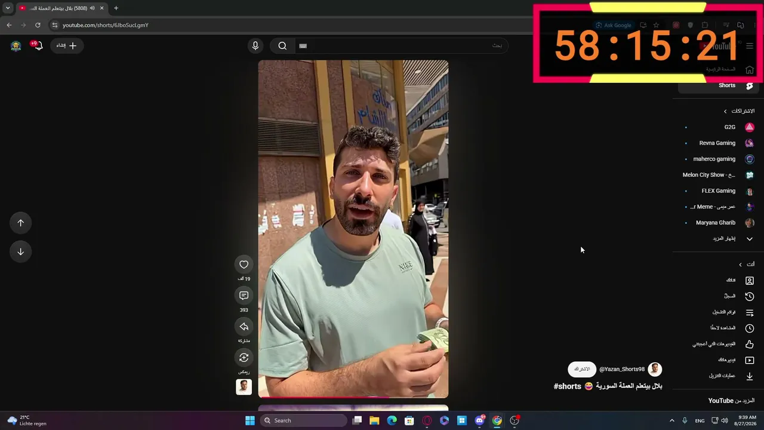Image resolution: width=764 pixels, height=430 pixels.
Task: Remix this short
Action: coord(244,358)
